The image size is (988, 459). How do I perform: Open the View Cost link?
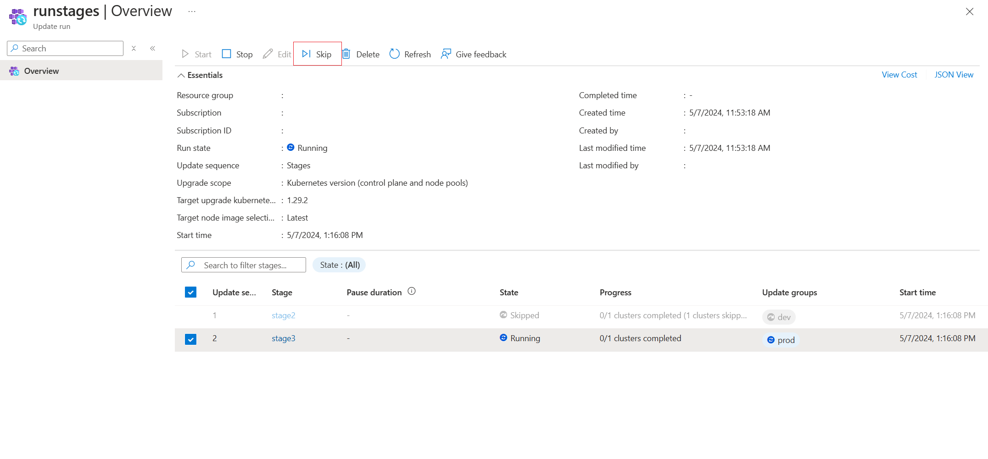[x=899, y=75]
